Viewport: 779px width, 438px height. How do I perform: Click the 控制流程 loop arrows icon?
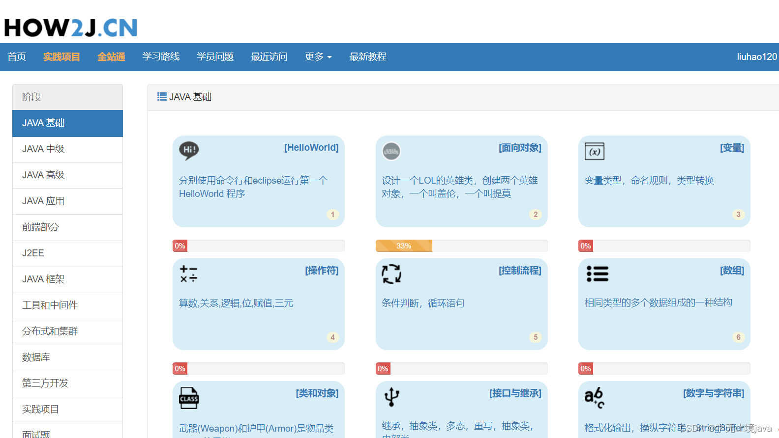point(391,274)
